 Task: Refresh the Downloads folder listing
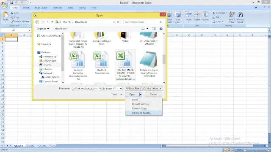(x=118, y=22)
